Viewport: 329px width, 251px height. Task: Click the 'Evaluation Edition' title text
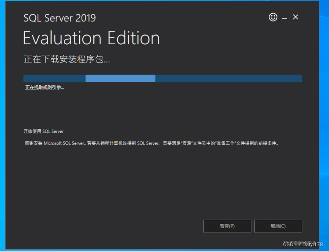tap(91, 38)
